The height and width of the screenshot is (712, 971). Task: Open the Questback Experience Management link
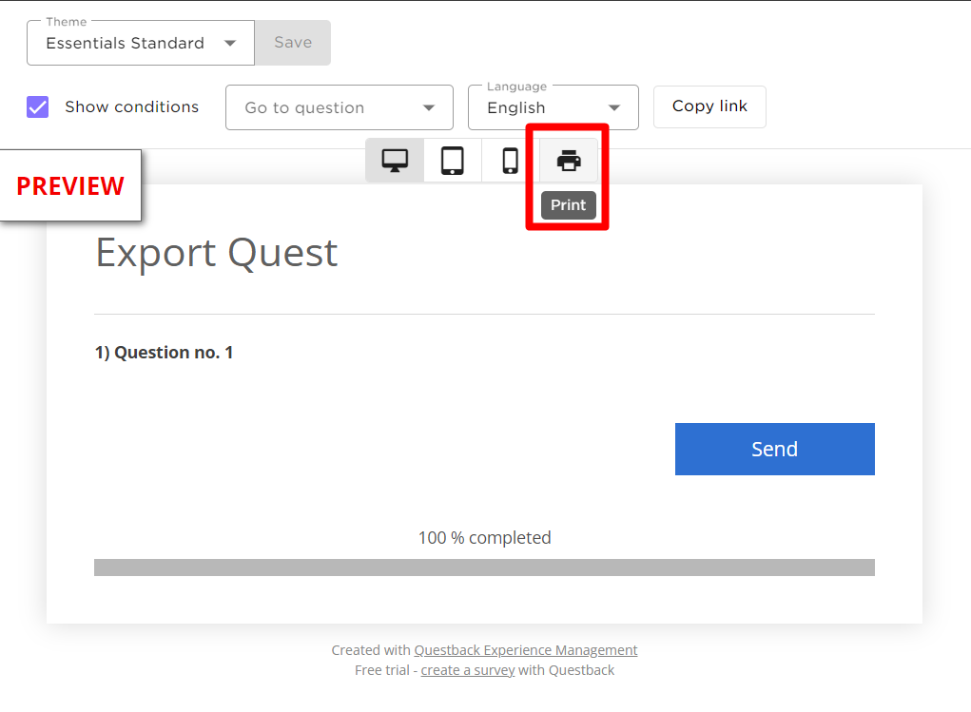525,650
